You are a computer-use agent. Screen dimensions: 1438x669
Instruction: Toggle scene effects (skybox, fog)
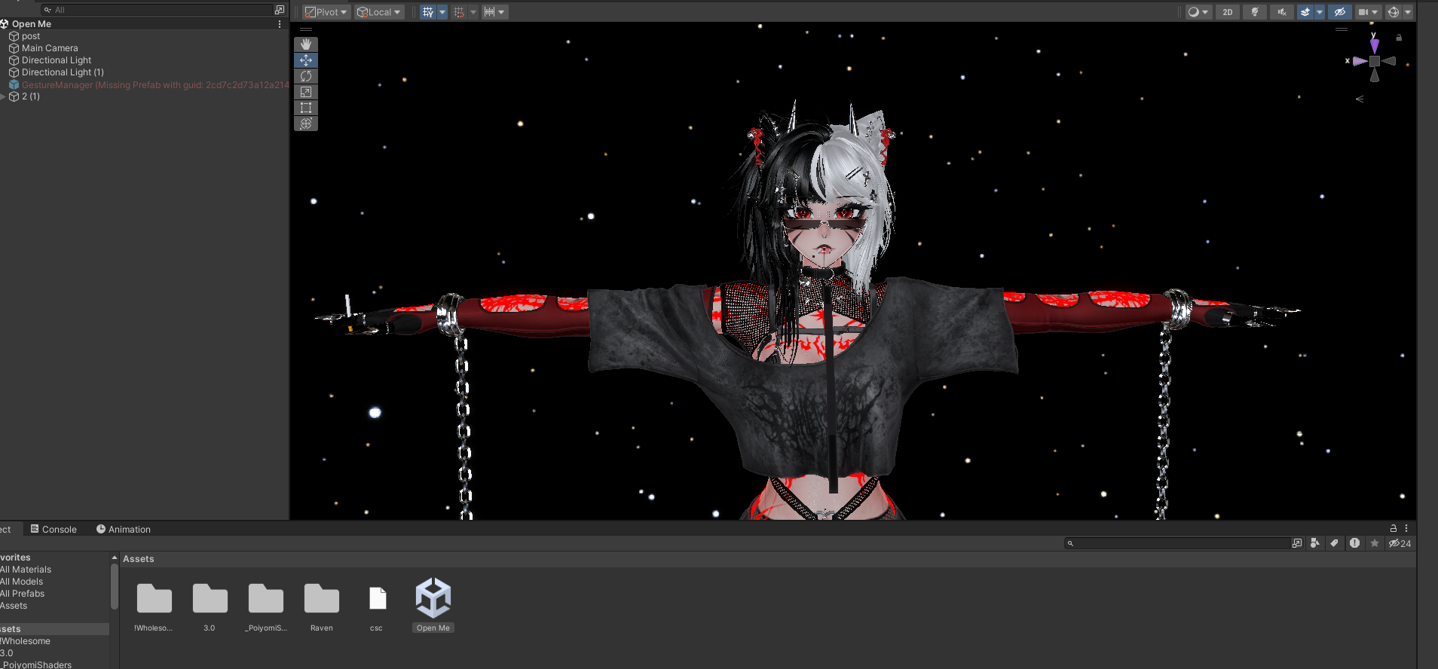(1305, 12)
